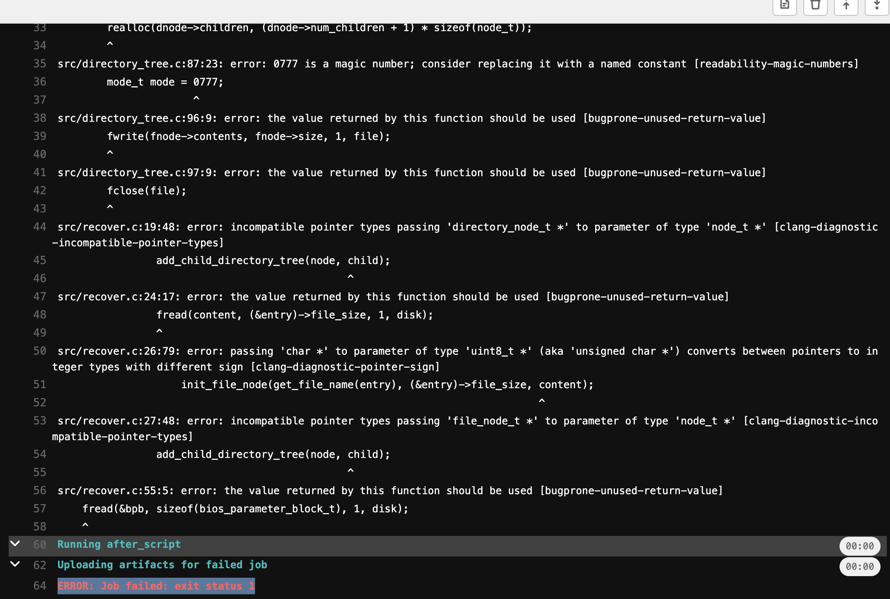Click the Running after_script section header
This screenshot has height=599, width=890.
(119, 545)
